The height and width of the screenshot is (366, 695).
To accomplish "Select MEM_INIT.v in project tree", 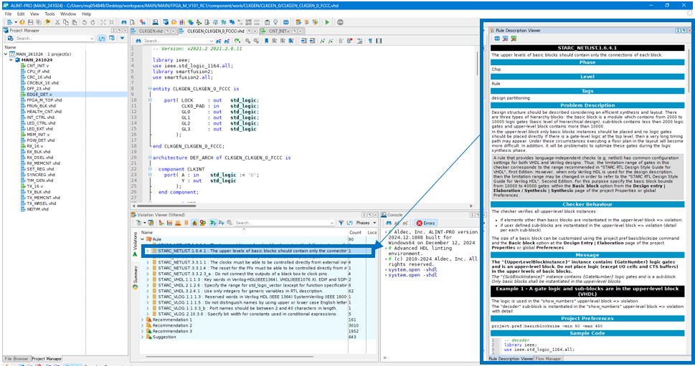I will 38,135.
